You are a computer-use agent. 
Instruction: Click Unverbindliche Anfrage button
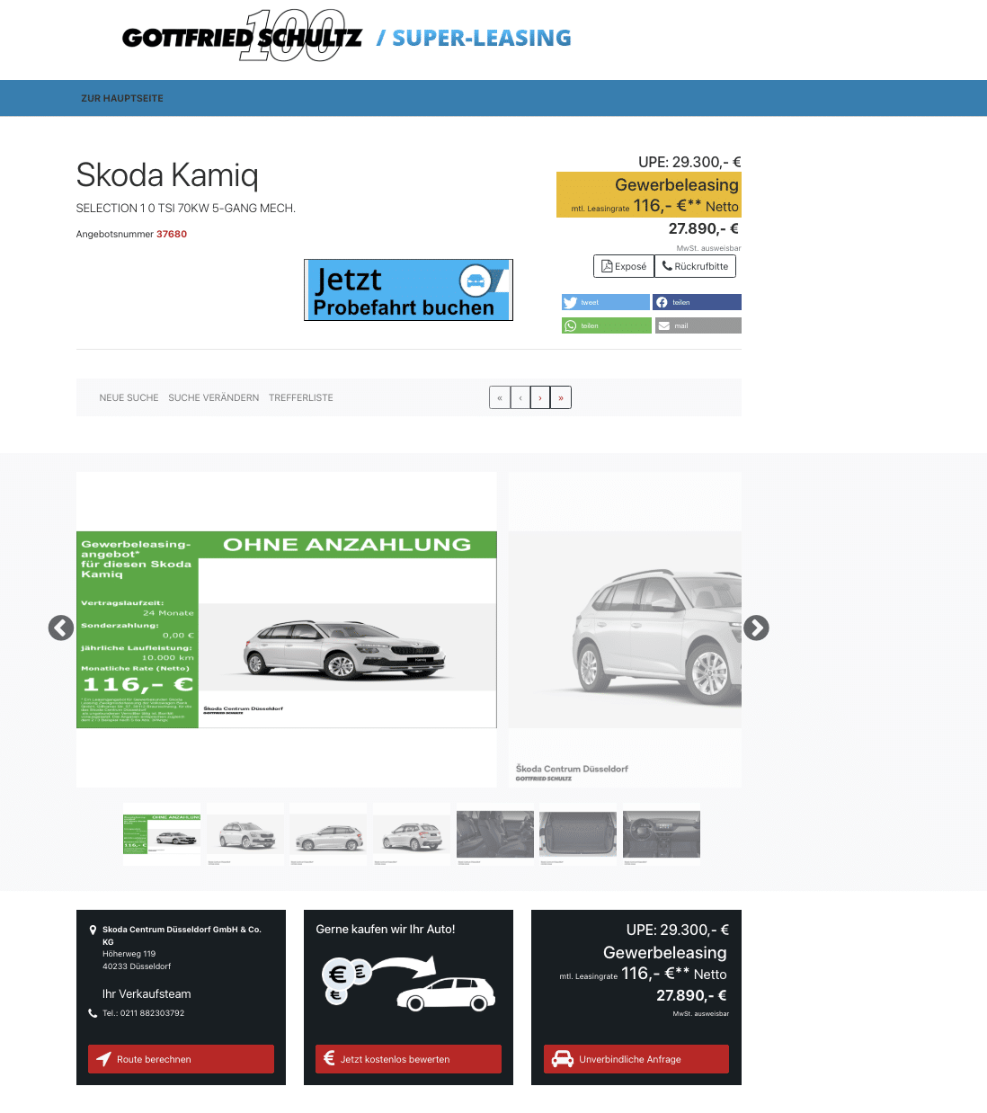tap(636, 1059)
